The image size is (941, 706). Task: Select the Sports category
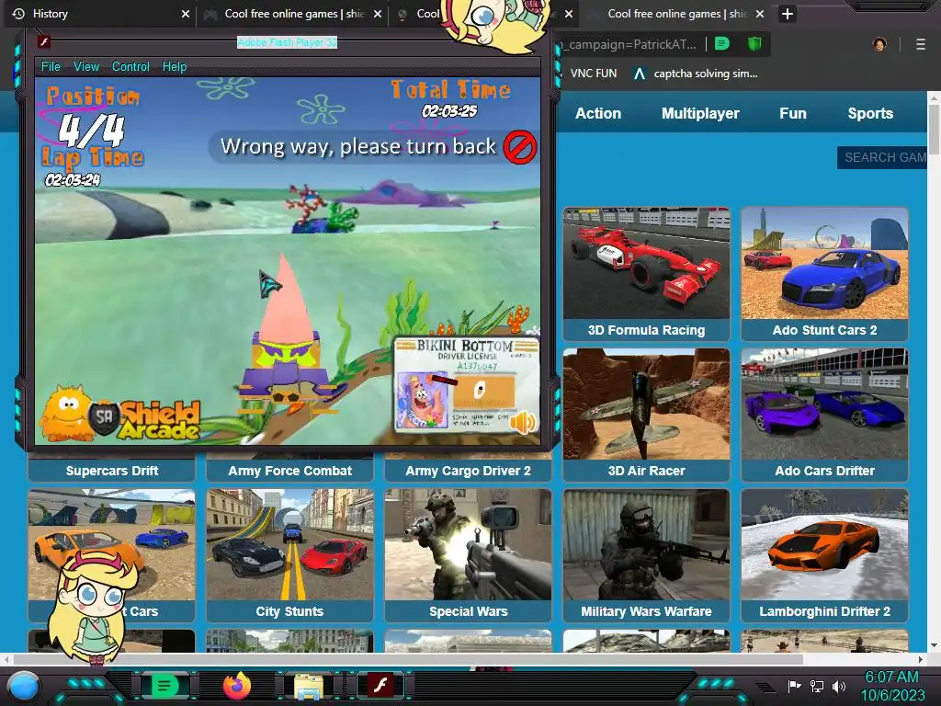pos(870,113)
